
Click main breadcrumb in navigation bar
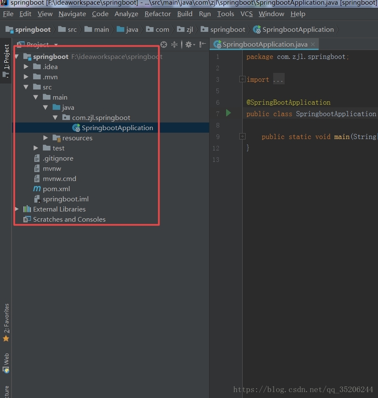tap(97, 30)
